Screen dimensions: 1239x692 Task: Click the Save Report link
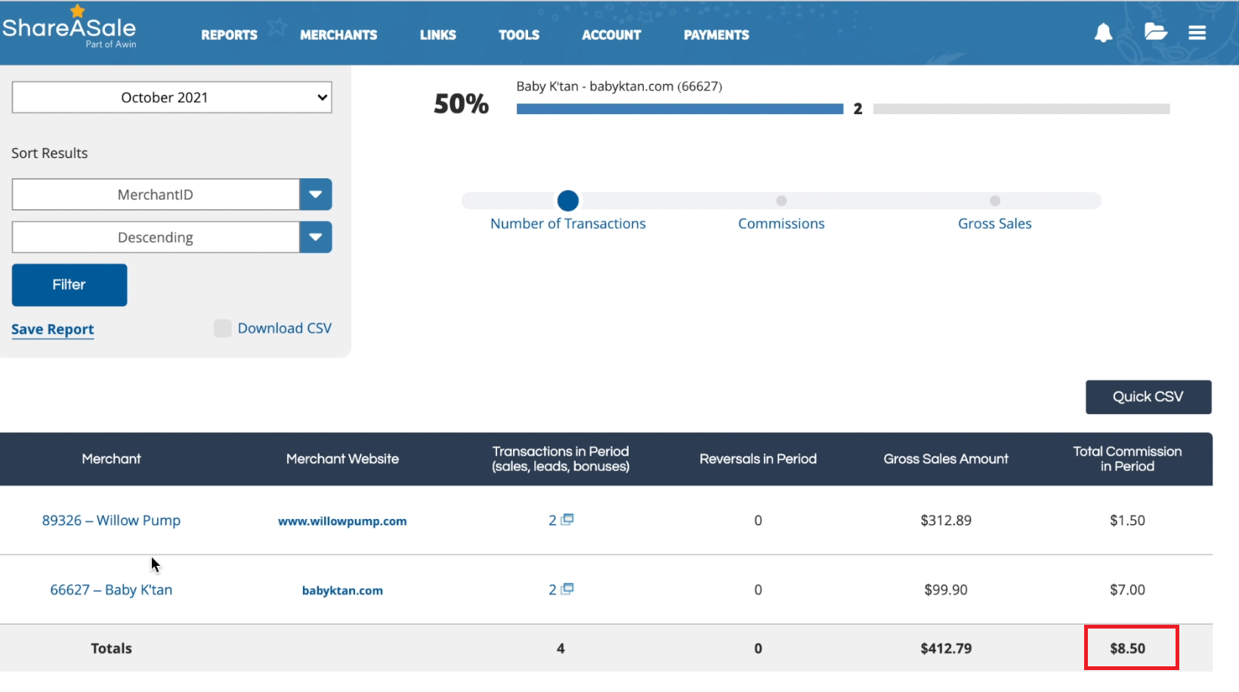[x=53, y=329]
